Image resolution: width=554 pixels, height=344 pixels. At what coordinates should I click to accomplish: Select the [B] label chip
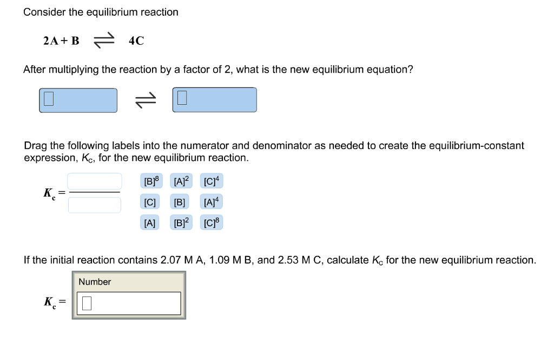180,201
